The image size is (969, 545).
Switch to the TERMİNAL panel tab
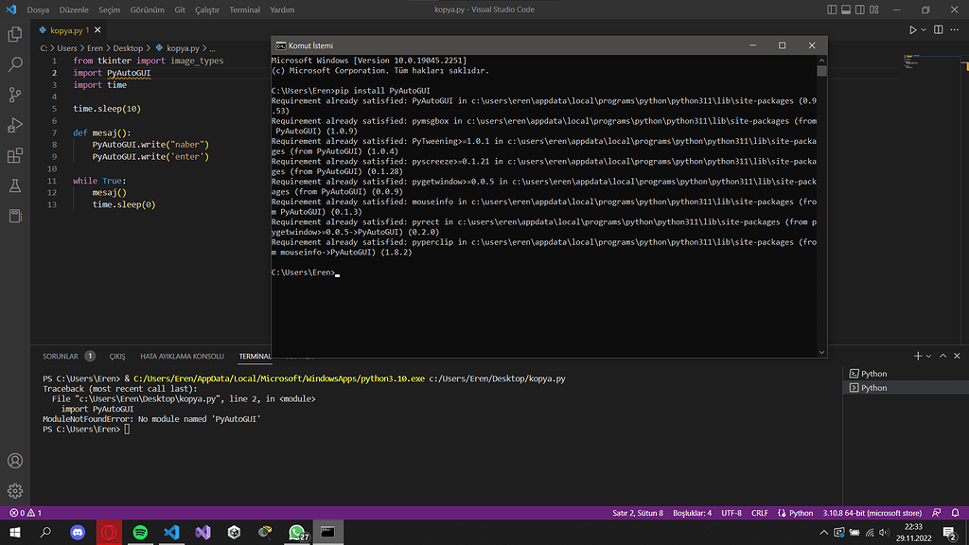[x=255, y=357]
